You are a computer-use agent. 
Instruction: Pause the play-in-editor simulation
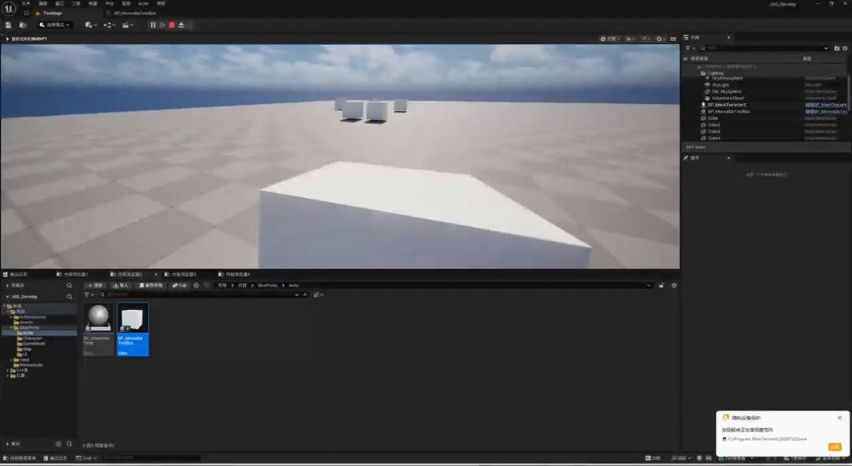click(x=153, y=25)
